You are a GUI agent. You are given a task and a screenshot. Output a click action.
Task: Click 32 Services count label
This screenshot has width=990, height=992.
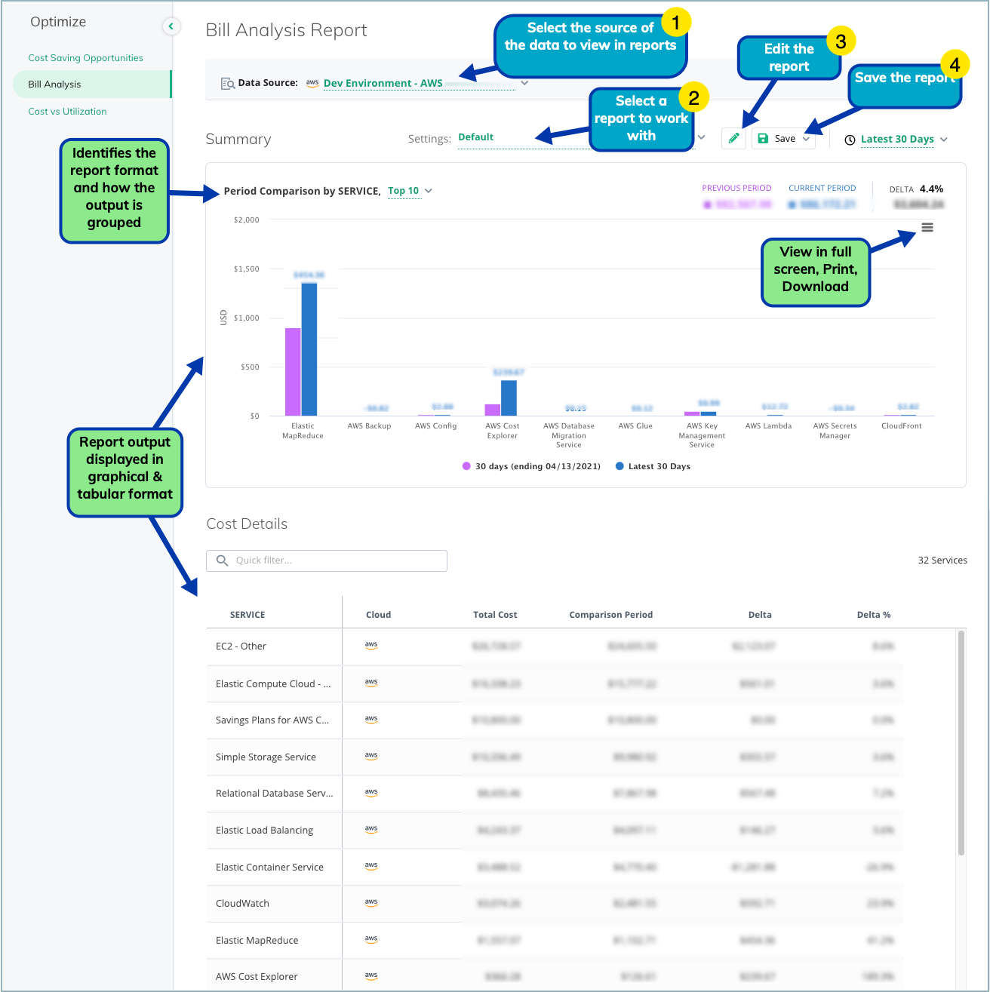coord(942,560)
